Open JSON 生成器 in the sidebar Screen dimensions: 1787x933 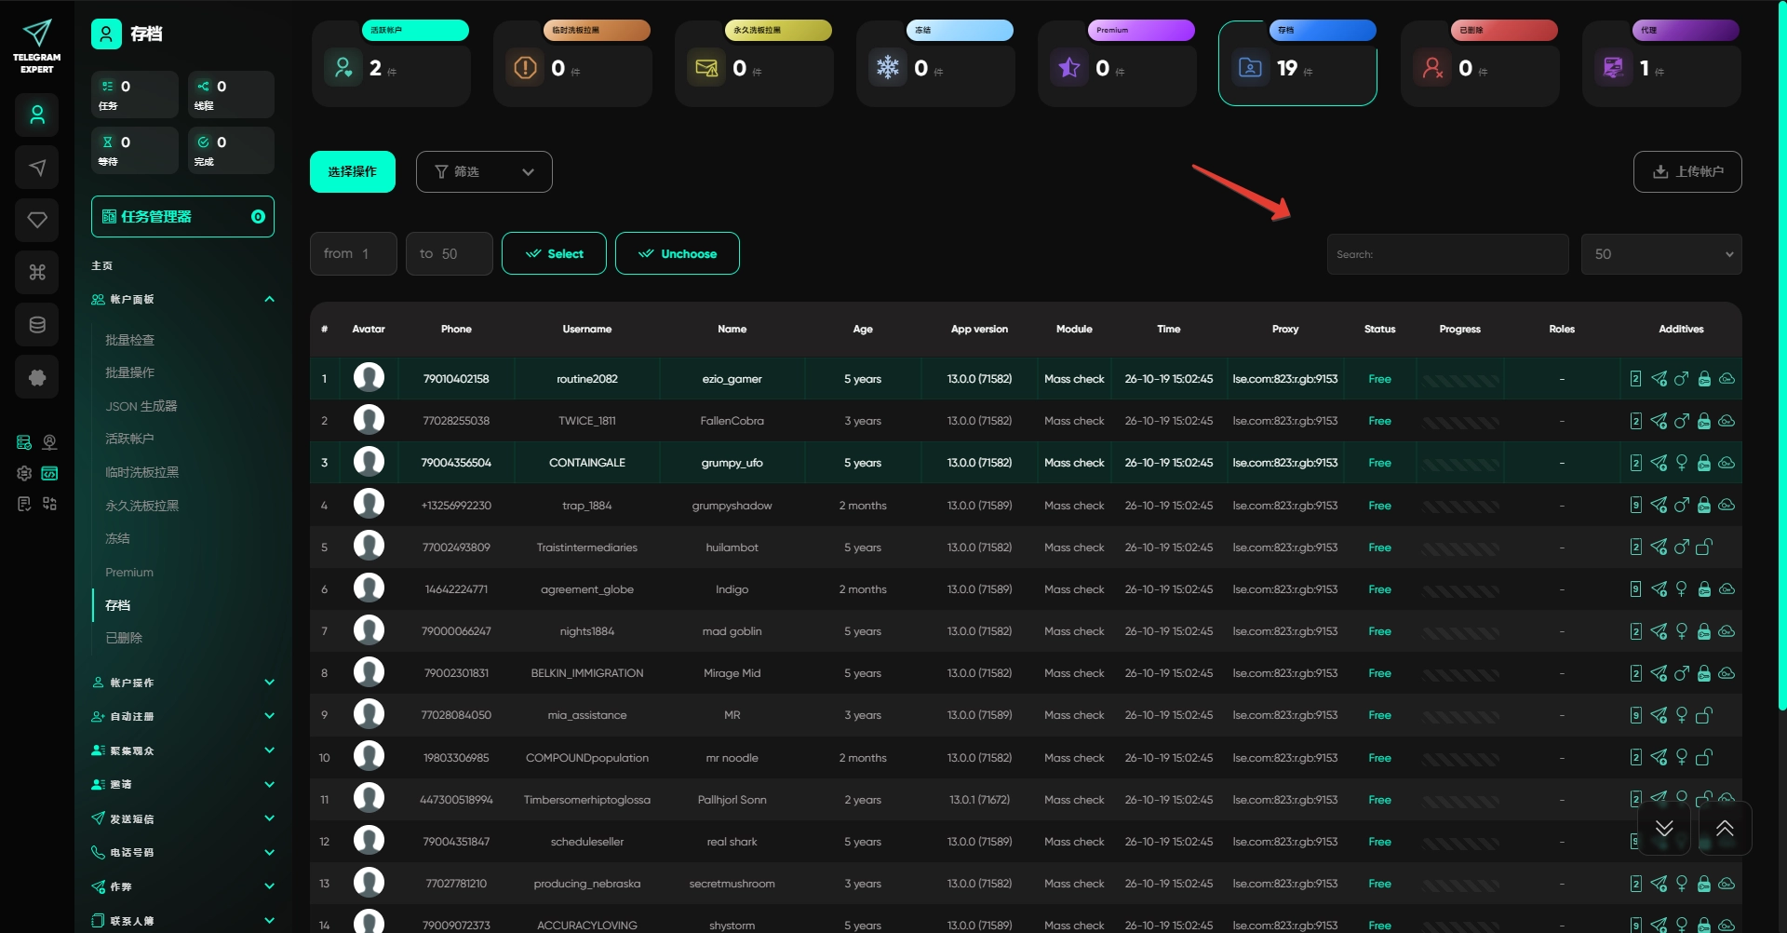pyautogui.click(x=141, y=406)
